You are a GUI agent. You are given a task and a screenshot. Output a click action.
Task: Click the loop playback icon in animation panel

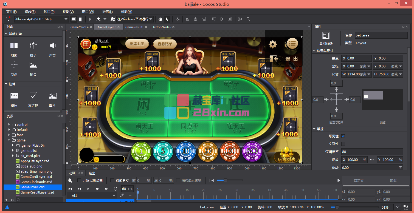116,189
